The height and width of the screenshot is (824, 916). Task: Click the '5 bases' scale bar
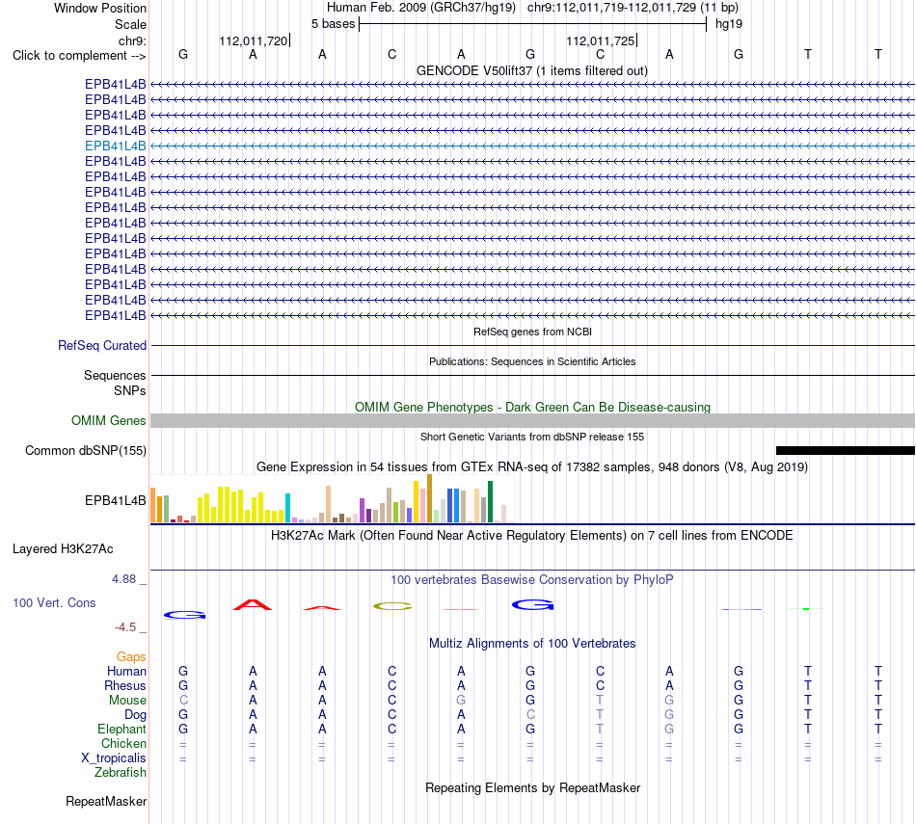(x=533, y=24)
